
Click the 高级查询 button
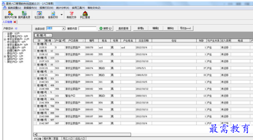click(x=123, y=28)
